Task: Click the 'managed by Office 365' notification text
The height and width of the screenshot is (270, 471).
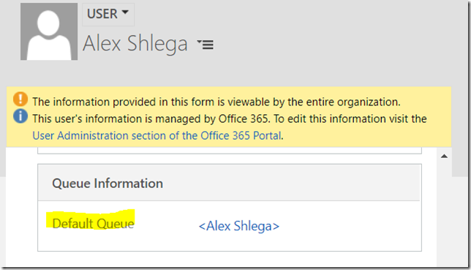Action: tap(230, 119)
